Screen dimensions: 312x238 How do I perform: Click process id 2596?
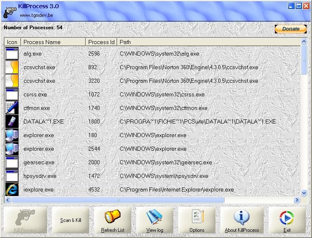click(x=94, y=54)
